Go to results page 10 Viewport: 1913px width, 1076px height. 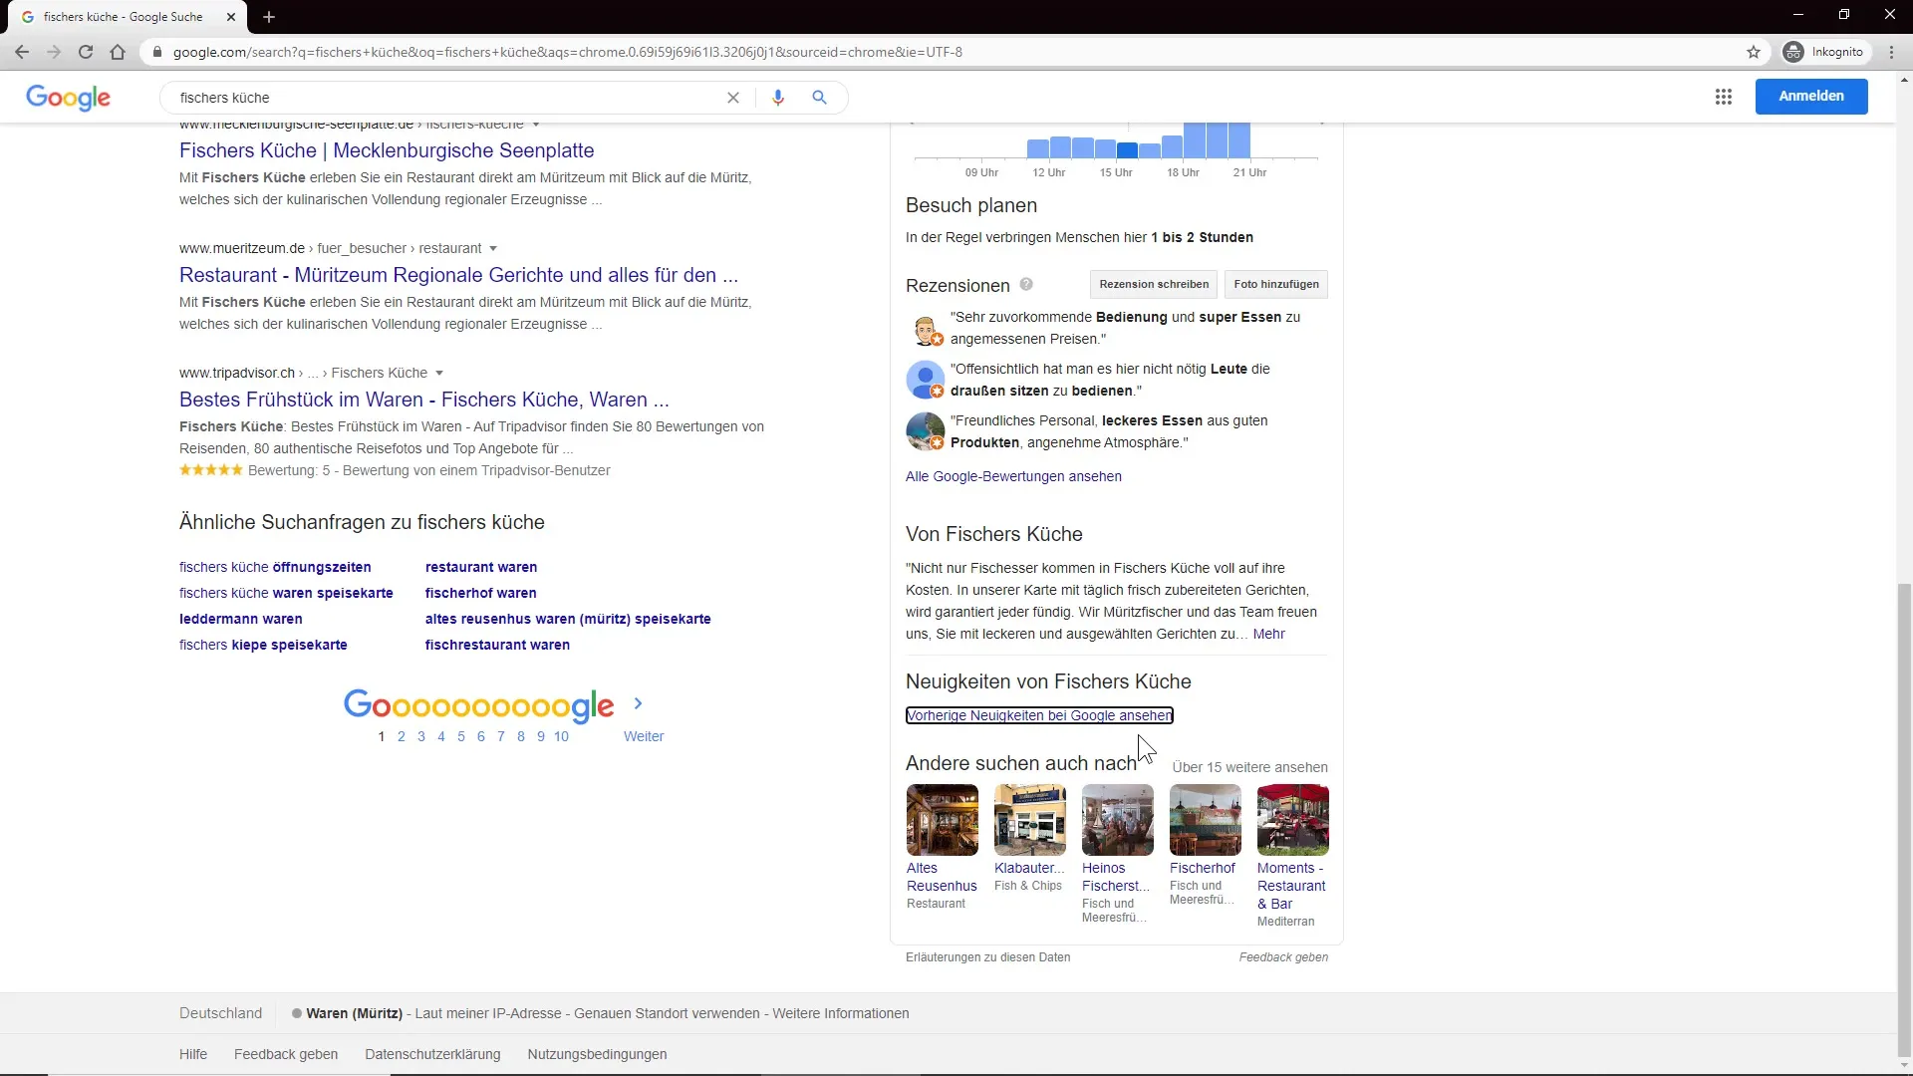tap(561, 736)
